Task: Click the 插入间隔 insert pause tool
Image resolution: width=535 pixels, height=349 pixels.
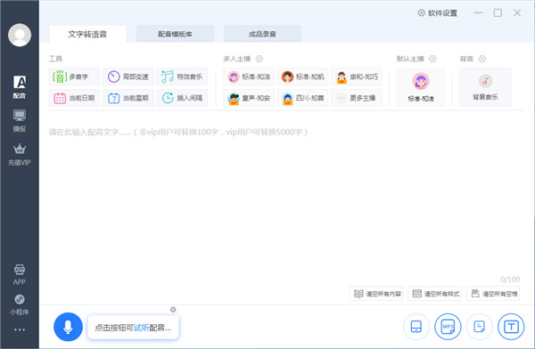Action: point(182,98)
